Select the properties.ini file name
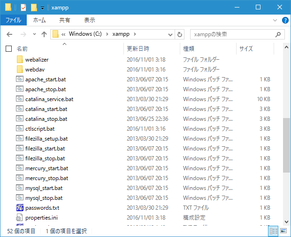 tap(42, 218)
